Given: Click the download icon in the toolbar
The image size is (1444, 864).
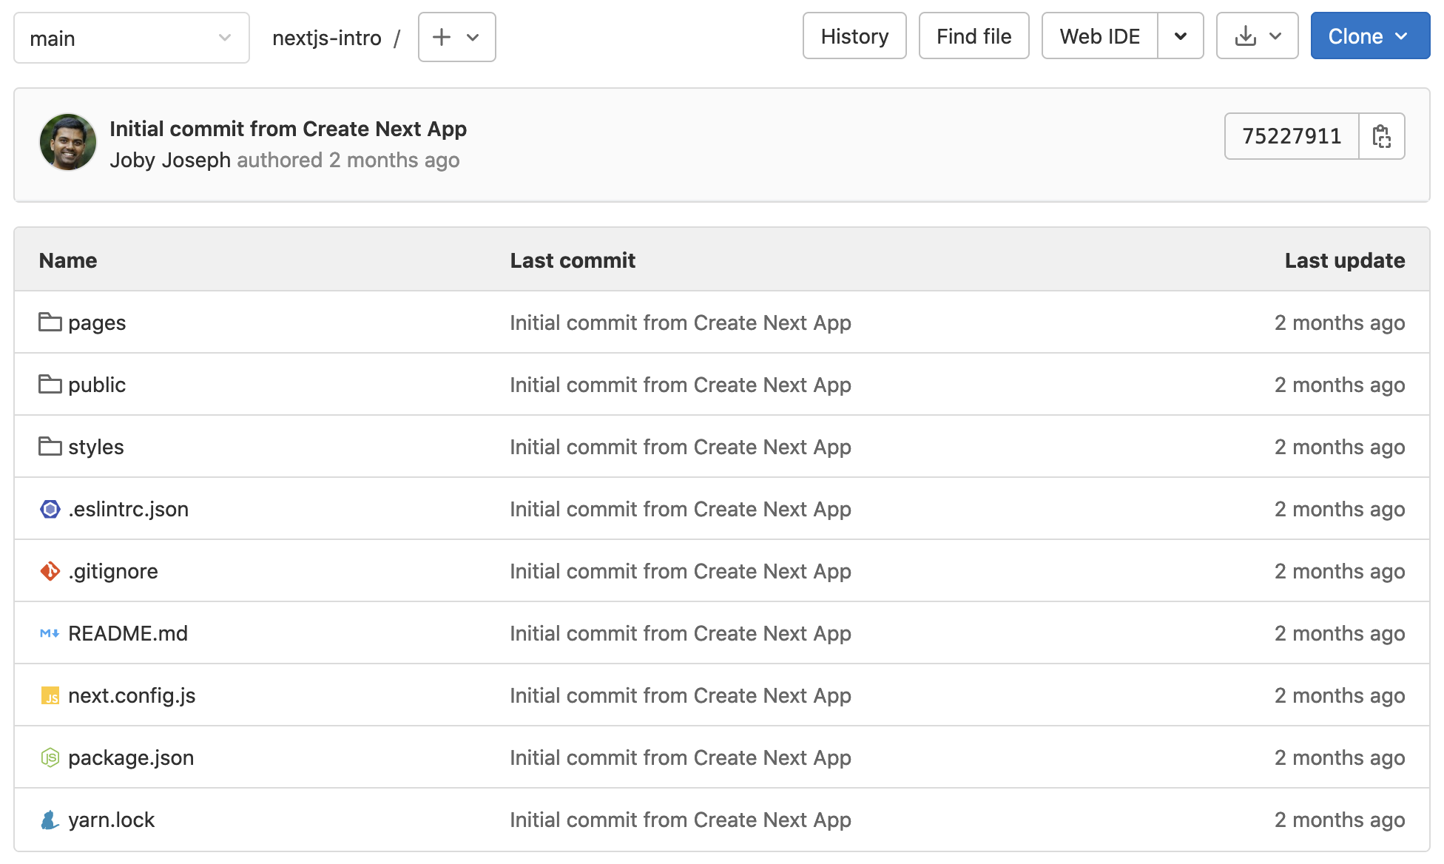Looking at the screenshot, I should point(1246,36).
